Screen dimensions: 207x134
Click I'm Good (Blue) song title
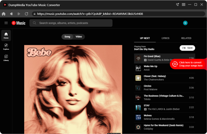152,56
